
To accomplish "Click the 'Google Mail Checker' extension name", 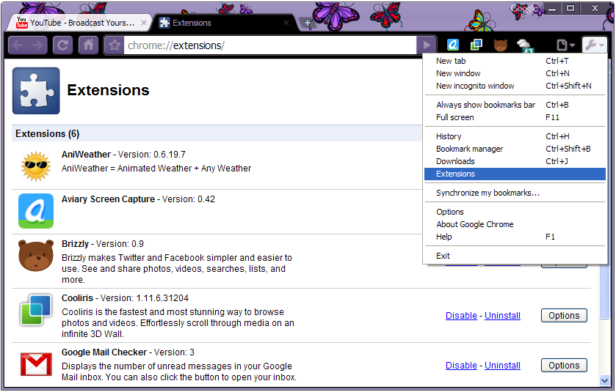I will 104,352.
